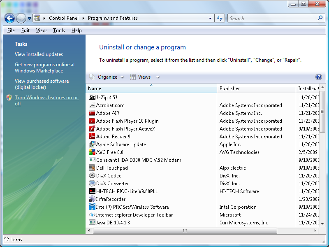The height and width of the screenshot is (247, 329).
Task: Select the Adobe AIR icon
Action: coord(92,113)
